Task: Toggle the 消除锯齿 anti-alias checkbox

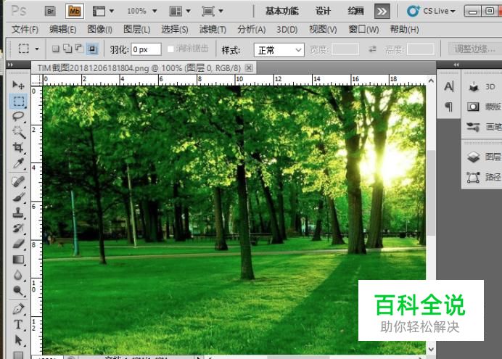Action: point(170,49)
